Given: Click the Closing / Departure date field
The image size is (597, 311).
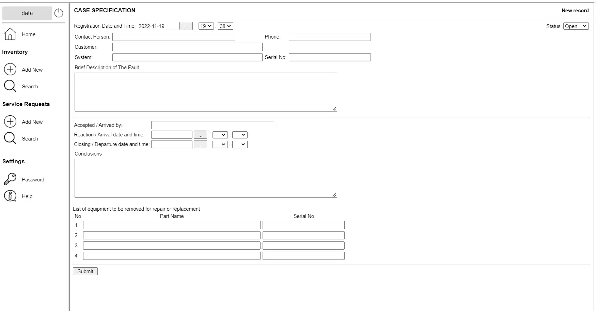Looking at the screenshot, I should tap(172, 144).
